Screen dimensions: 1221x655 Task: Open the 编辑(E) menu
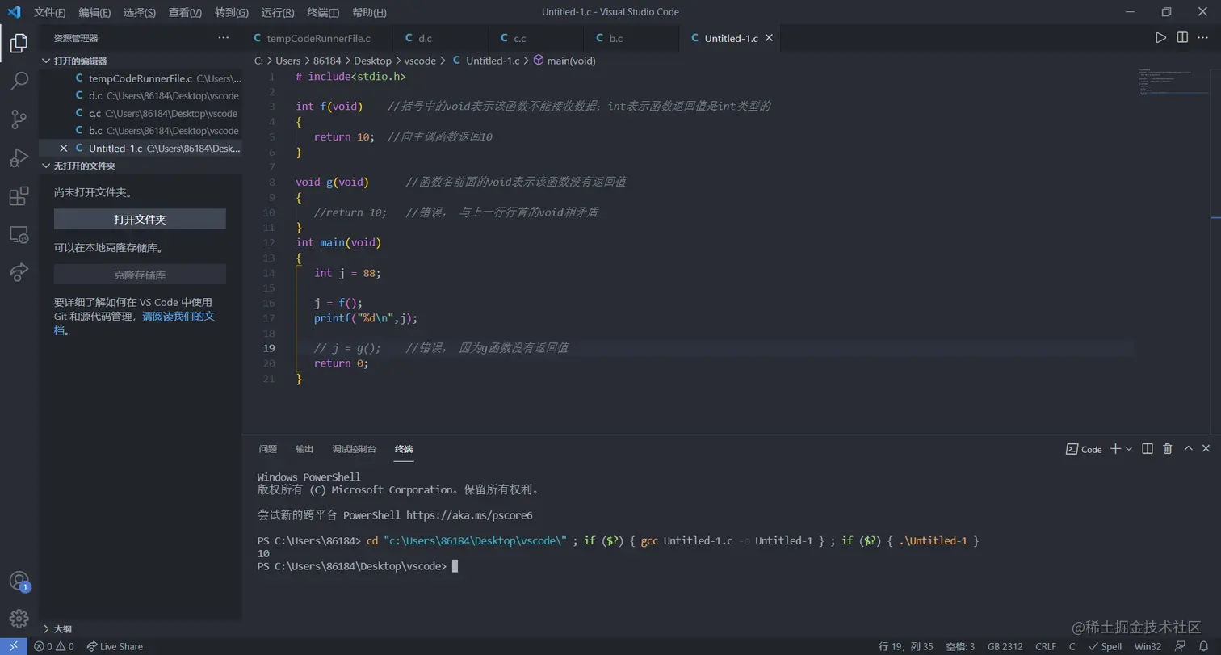94,12
